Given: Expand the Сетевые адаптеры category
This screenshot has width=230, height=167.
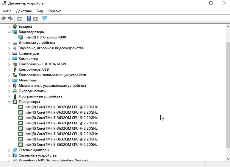Looking at the screenshot, I should pyautogui.click(x=9, y=150).
